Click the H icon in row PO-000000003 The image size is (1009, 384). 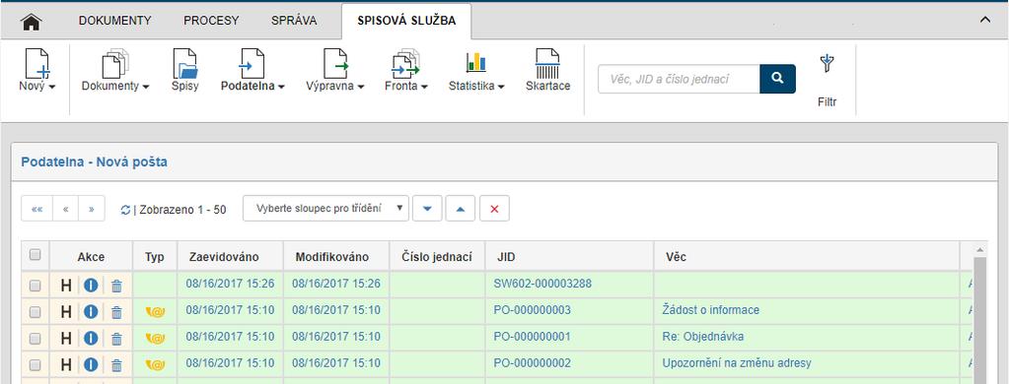[66, 312]
